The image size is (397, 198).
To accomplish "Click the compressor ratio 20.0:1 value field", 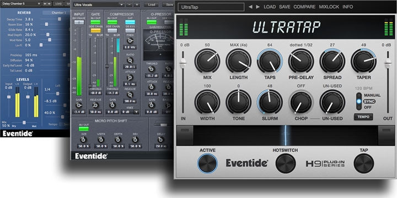I will coord(130,67).
